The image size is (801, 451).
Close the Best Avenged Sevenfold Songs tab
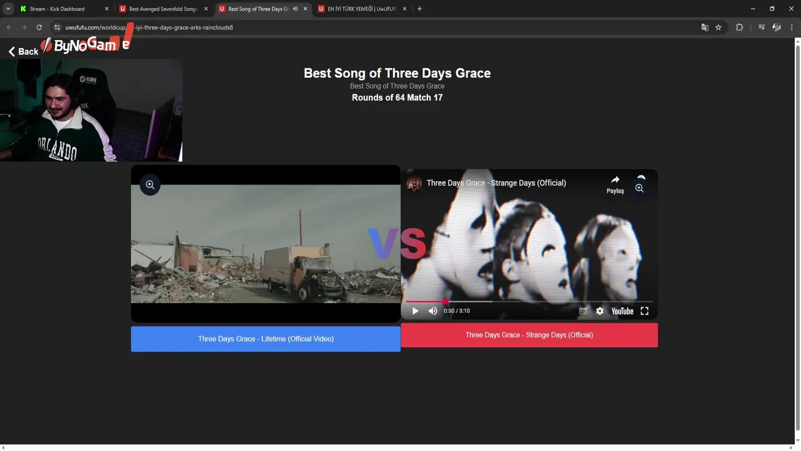(x=206, y=9)
